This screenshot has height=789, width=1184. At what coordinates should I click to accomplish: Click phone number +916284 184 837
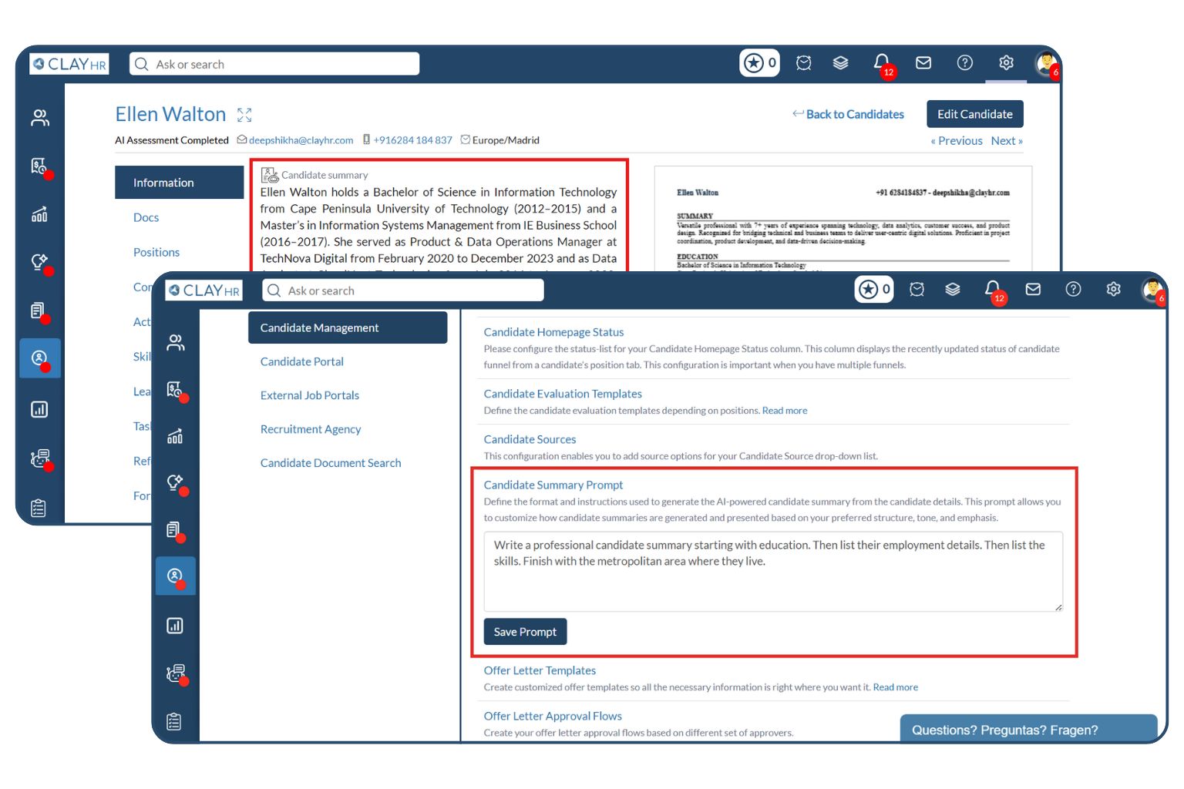click(x=412, y=140)
